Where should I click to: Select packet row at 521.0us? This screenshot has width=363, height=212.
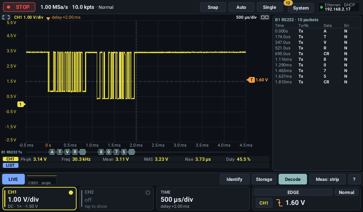point(317,48)
